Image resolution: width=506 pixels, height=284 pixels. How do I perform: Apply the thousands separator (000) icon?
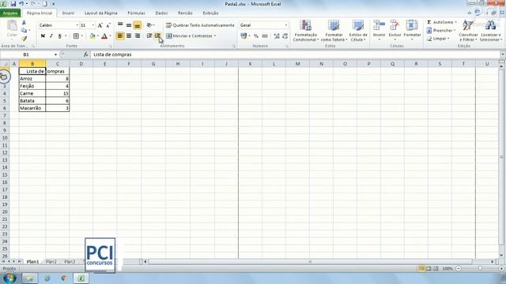[x=265, y=36]
